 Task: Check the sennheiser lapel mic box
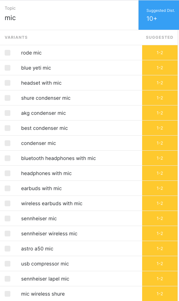8,279
